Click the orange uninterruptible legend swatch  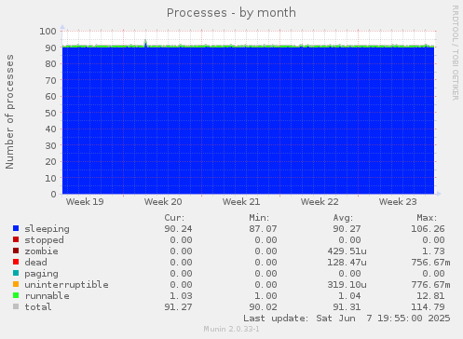[16, 284]
